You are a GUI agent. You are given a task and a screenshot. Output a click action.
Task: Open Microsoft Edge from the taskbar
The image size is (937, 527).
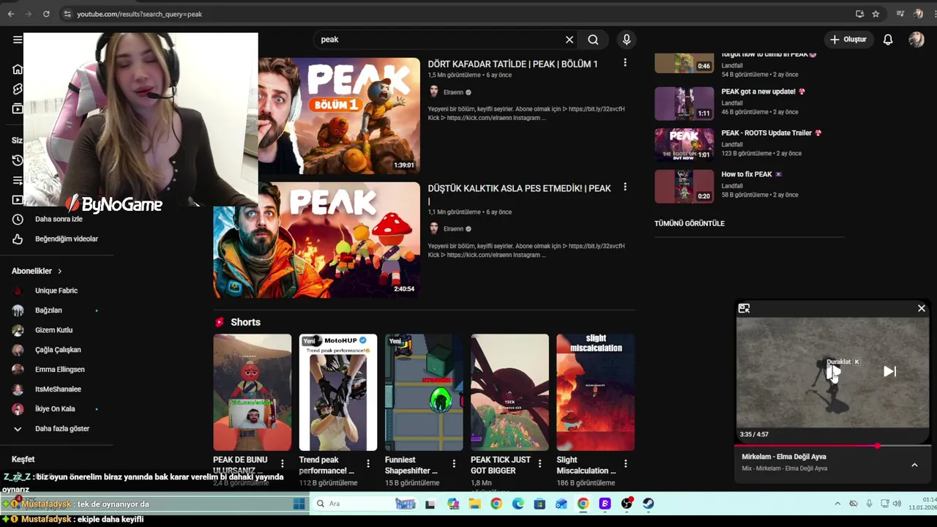pyautogui.click(x=518, y=504)
